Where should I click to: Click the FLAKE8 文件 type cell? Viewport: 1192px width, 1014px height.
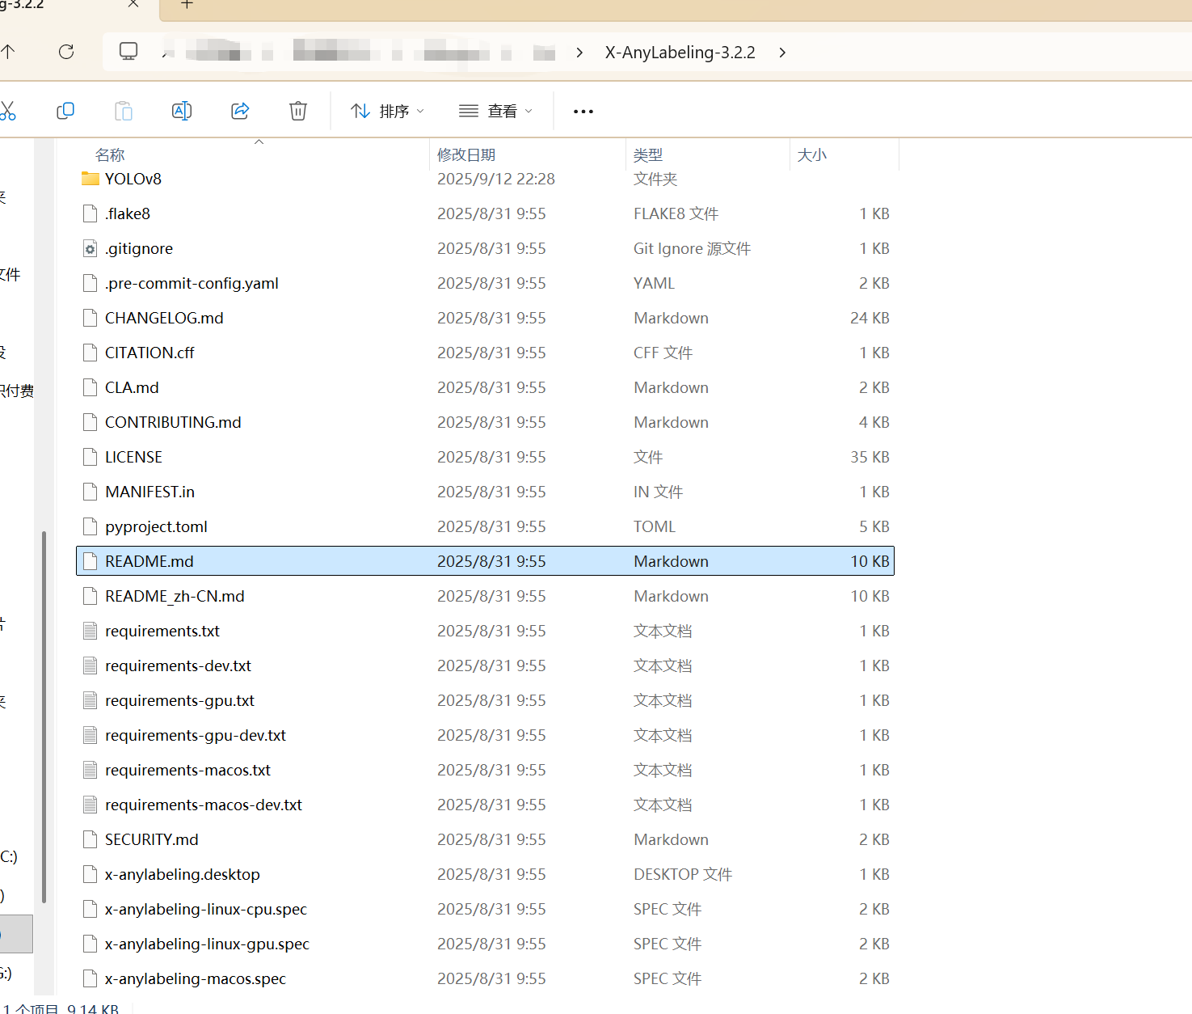pyautogui.click(x=676, y=213)
